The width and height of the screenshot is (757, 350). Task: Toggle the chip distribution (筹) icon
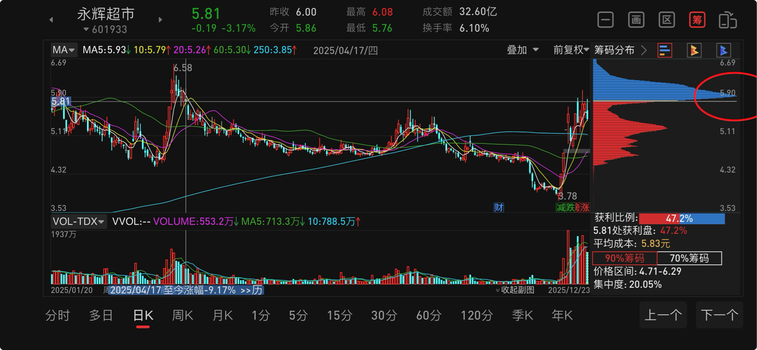697,20
